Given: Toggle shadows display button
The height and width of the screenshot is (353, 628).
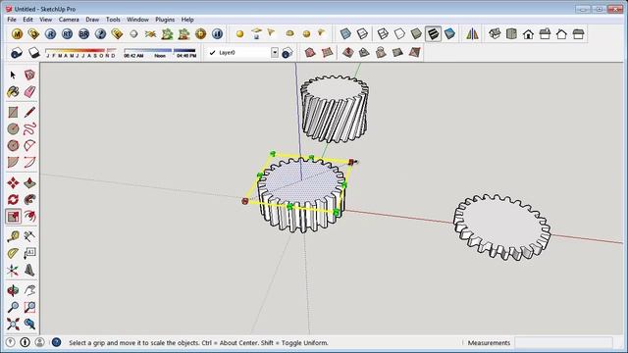Looking at the screenshot, I should click(34, 52).
